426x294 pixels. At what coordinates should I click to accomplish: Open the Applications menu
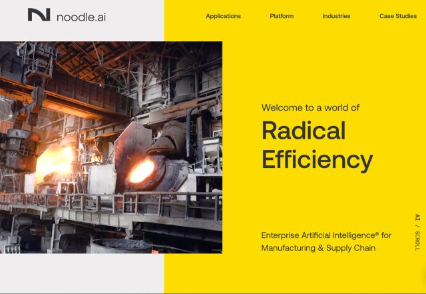pos(223,16)
